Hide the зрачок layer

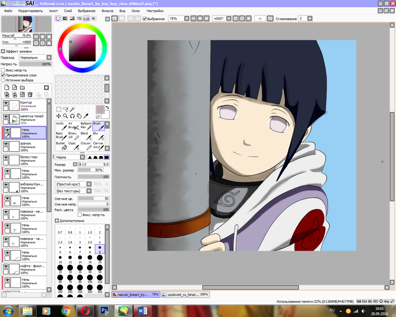(x=5, y=144)
